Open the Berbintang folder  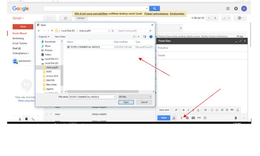[18, 38]
